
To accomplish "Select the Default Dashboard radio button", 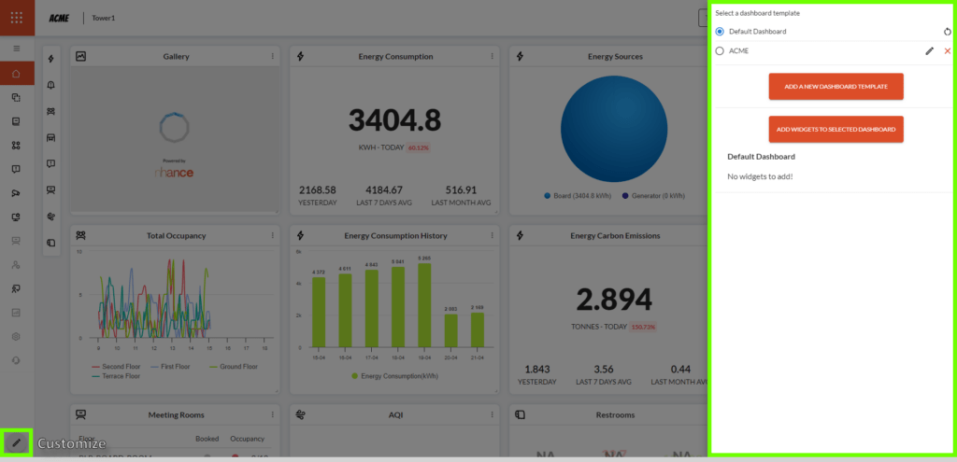I will pos(719,32).
